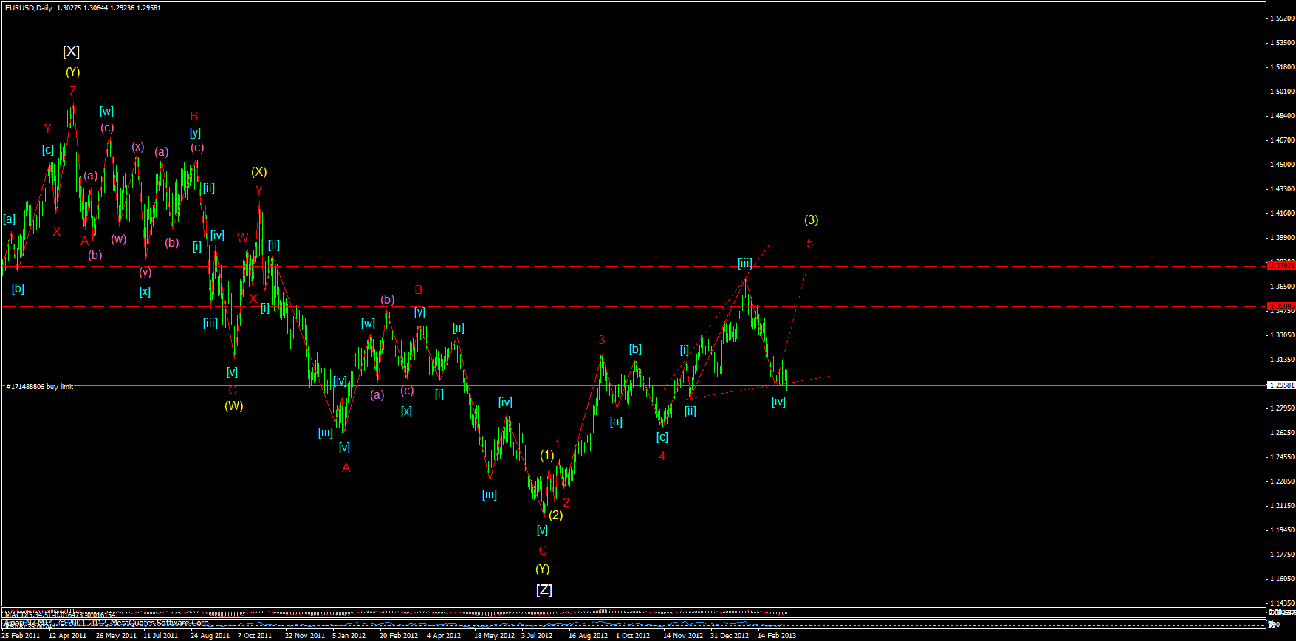Click the 1.50100 price scale label

click(x=1282, y=92)
